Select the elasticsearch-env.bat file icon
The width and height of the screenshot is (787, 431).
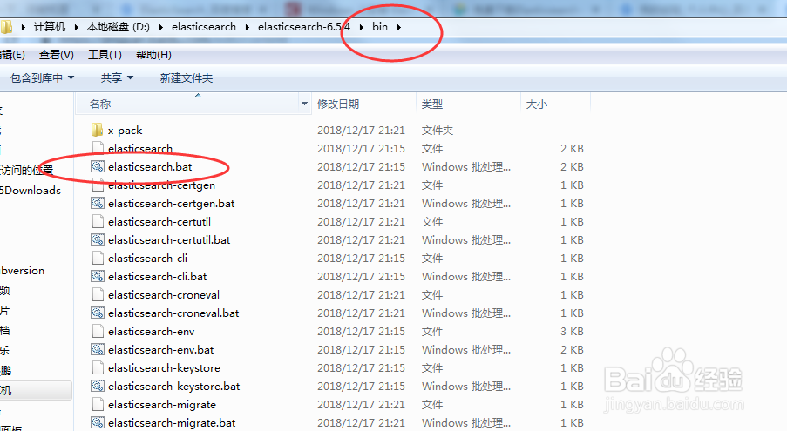[x=98, y=350]
